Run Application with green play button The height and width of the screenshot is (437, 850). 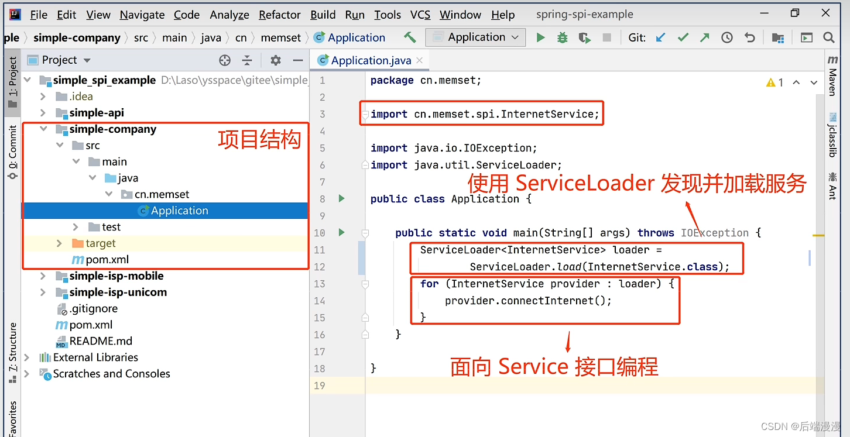click(540, 37)
